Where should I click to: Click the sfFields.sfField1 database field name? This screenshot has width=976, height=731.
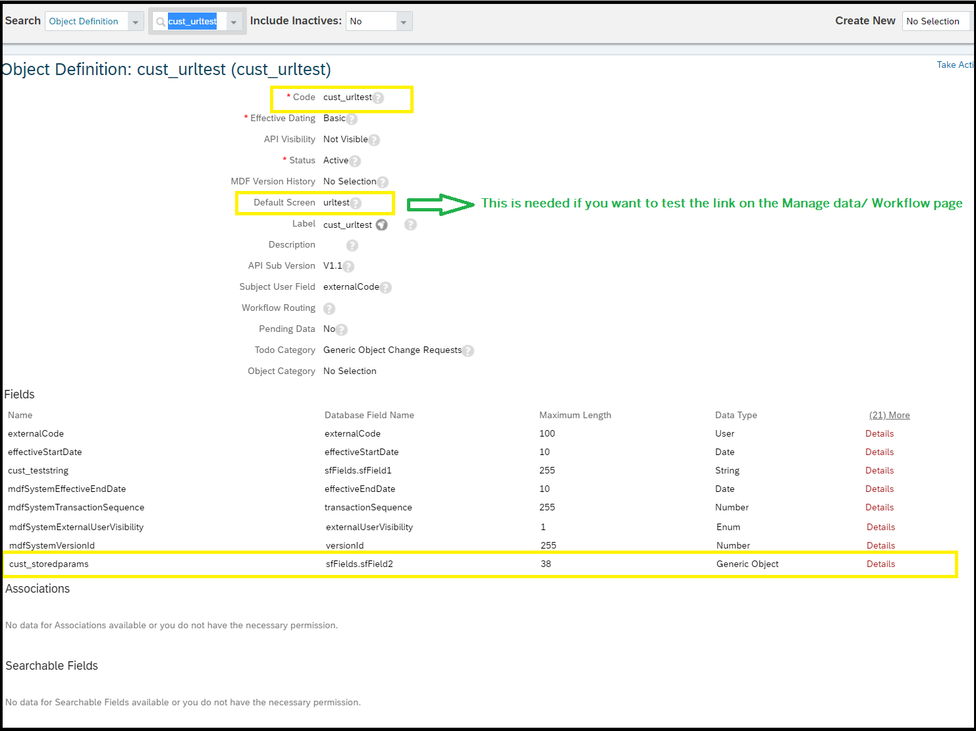click(x=358, y=470)
